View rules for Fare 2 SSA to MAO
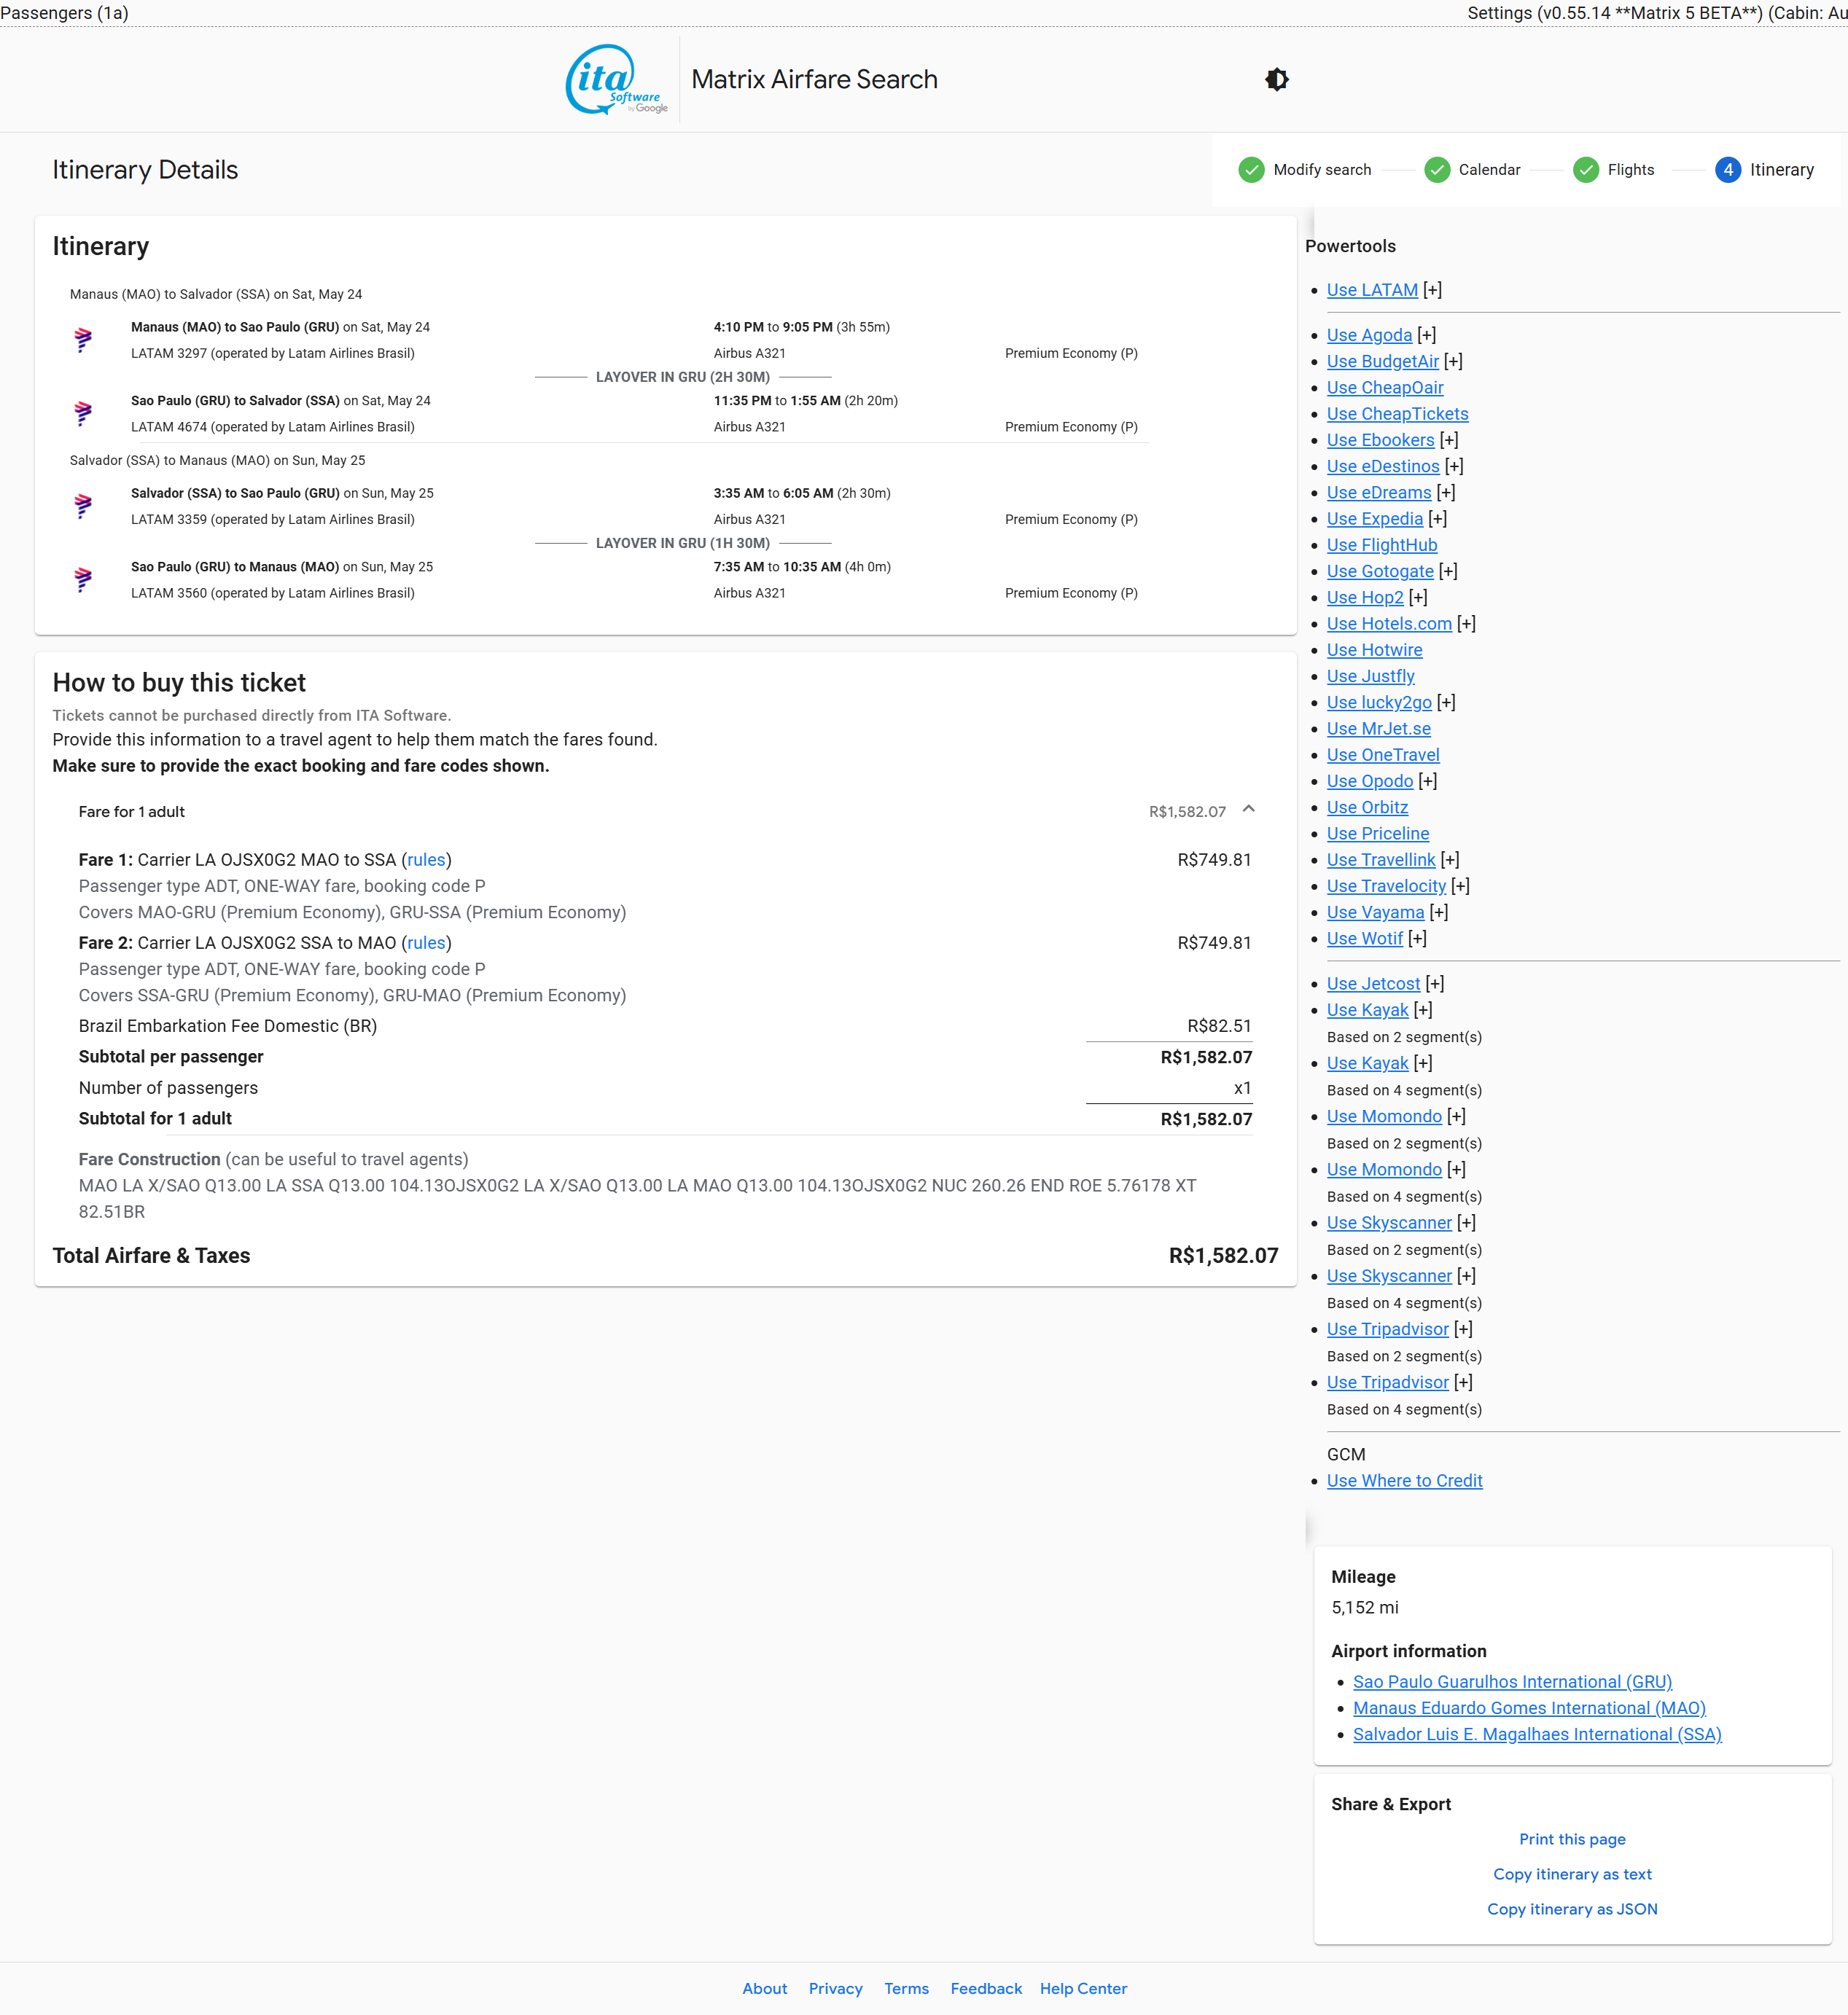 pos(426,942)
